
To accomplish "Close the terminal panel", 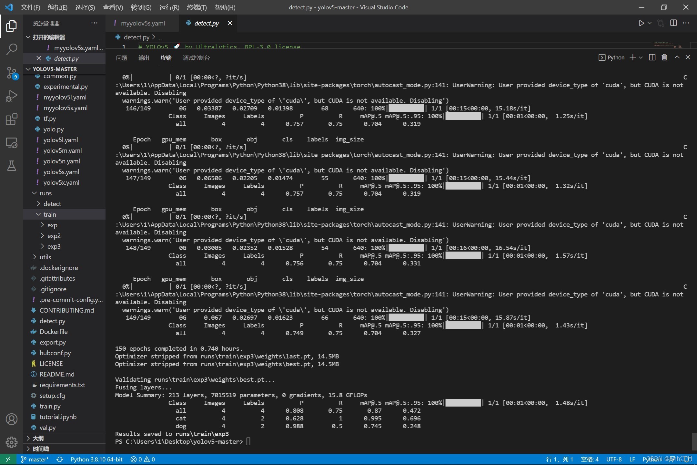I will click(x=688, y=57).
